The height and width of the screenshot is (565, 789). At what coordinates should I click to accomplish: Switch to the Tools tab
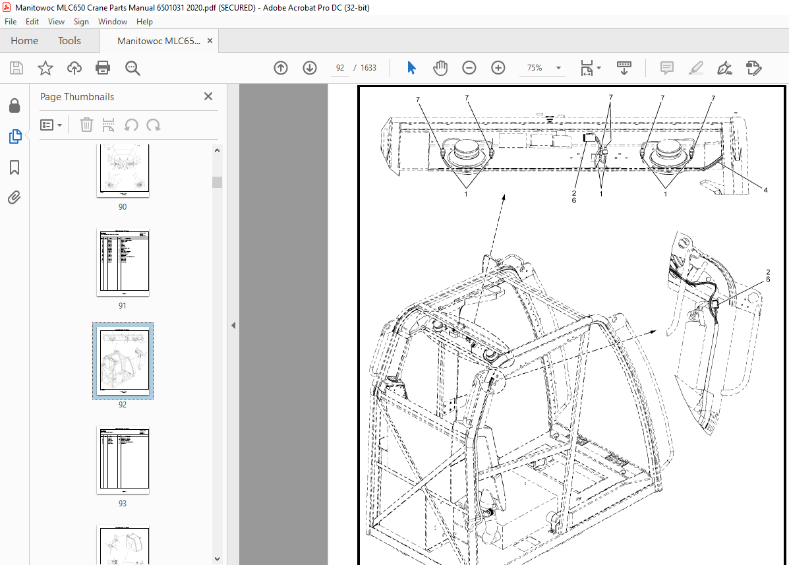click(x=69, y=41)
